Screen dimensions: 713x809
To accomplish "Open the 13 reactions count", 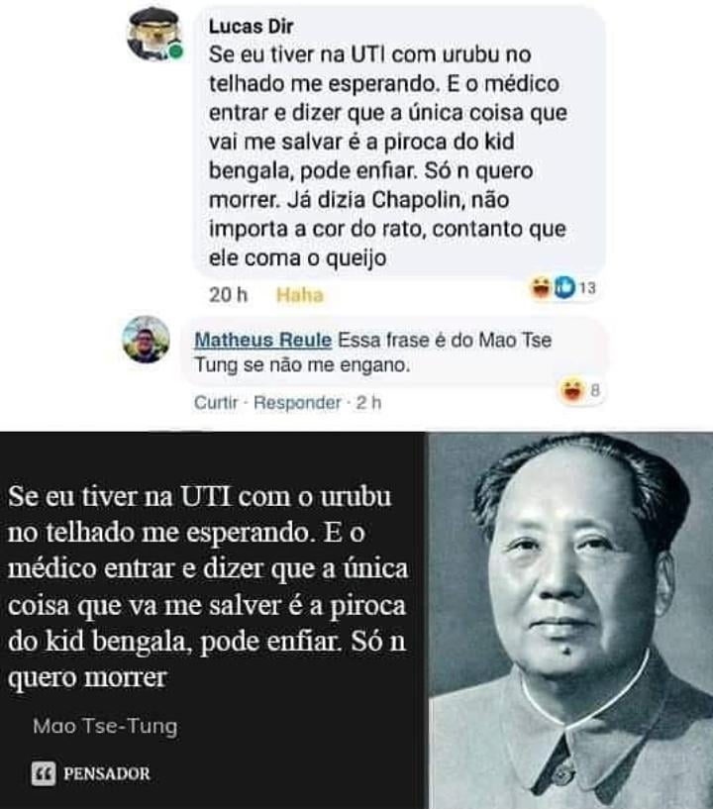I will 587,287.
